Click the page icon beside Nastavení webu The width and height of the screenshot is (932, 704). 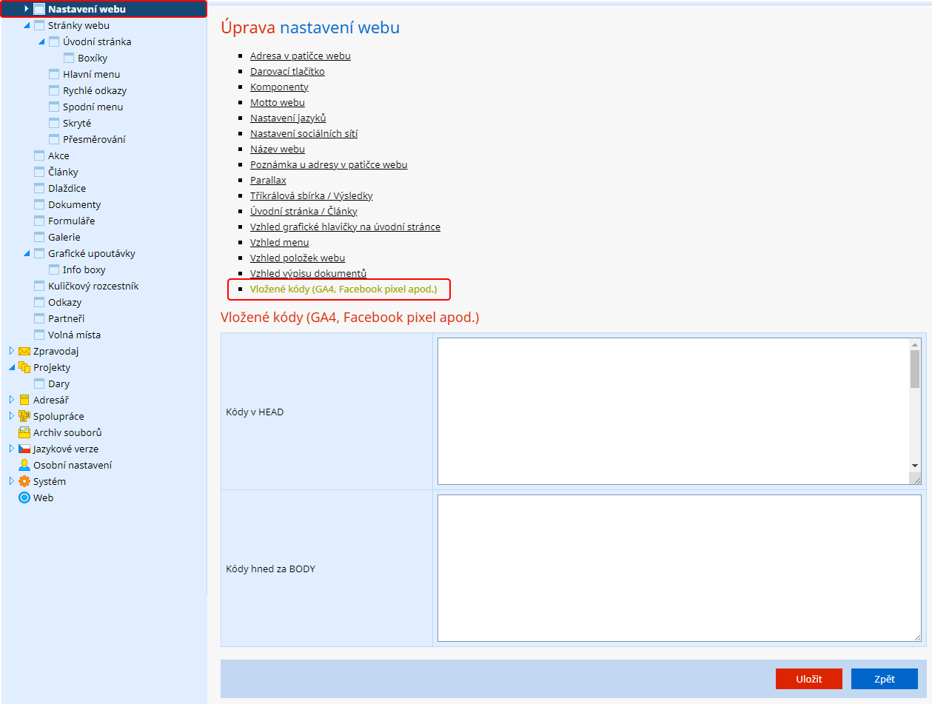[39, 9]
